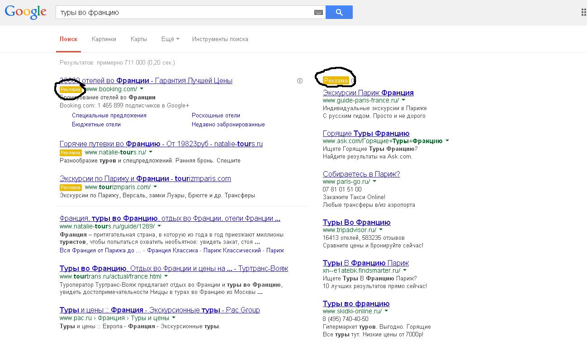Screen dimensions: 587x340
Task: Open the Google apps grid icon
Action: (583, 13)
